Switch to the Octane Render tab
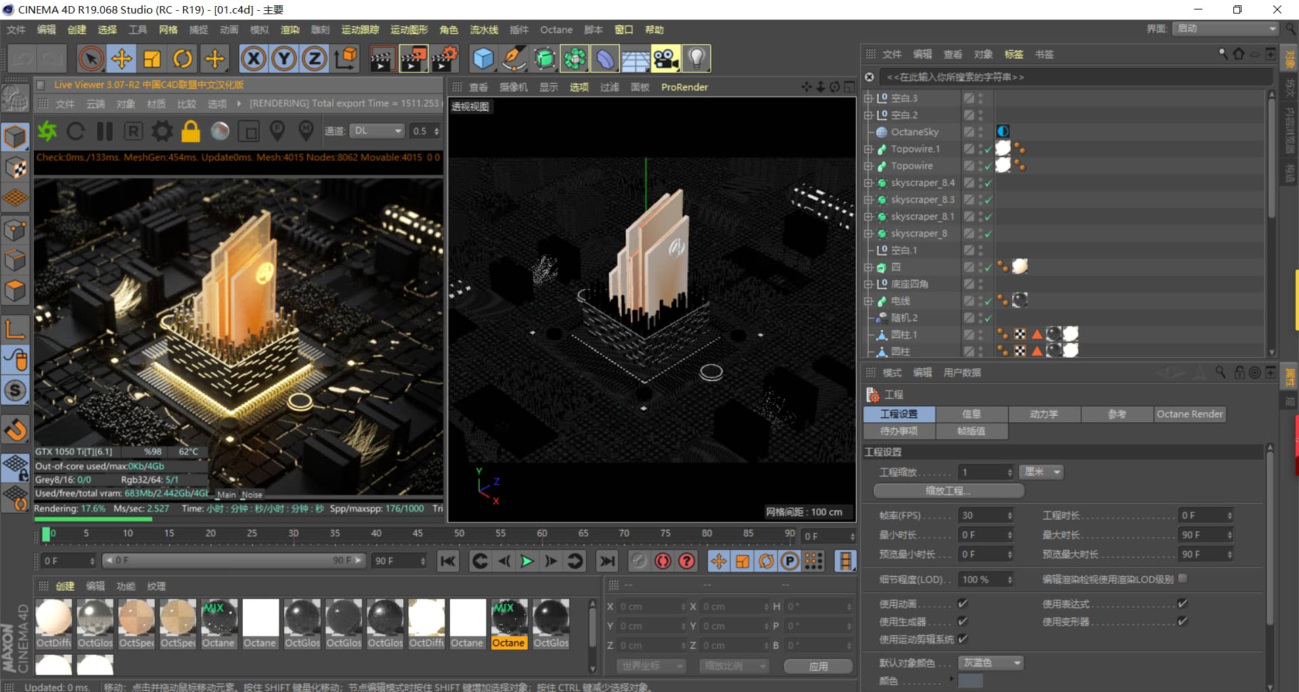The width and height of the screenshot is (1299, 692). pos(1189,414)
